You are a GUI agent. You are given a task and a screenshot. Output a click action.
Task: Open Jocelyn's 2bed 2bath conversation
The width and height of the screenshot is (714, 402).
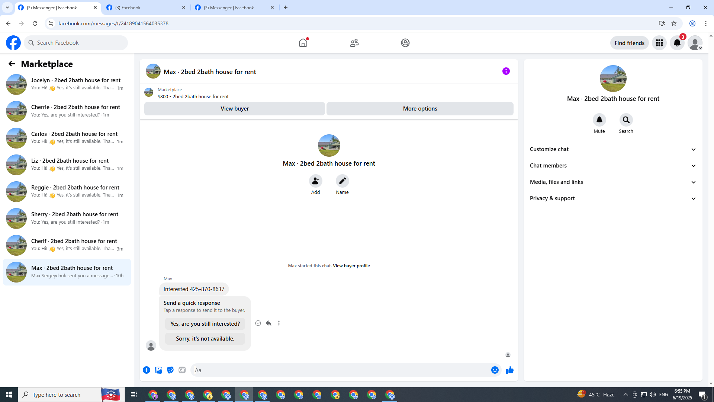[67, 84]
